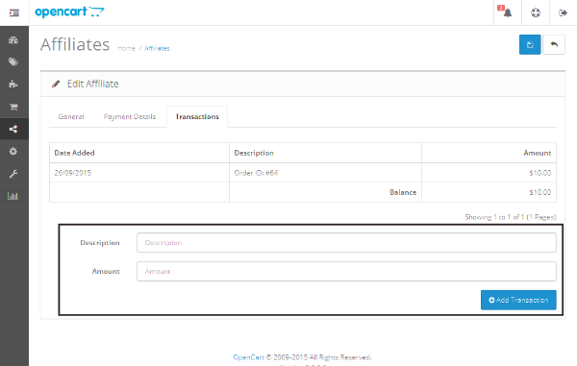Click the Affiliates page heading

(75, 44)
